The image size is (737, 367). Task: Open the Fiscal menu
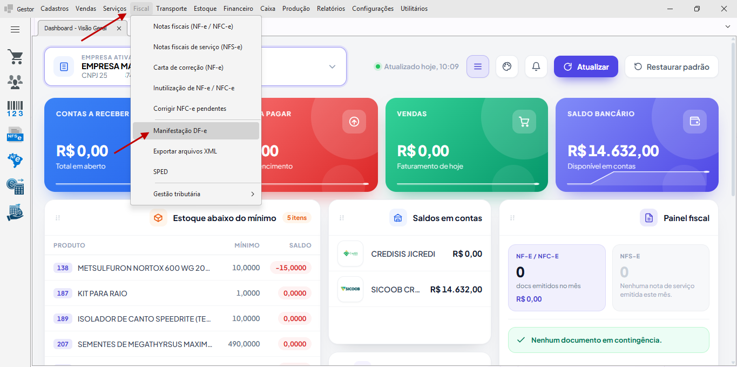[141, 9]
